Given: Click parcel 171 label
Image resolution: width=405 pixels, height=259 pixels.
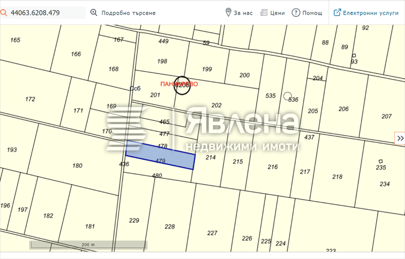Looking at the screenshot, I should click(x=78, y=110).
